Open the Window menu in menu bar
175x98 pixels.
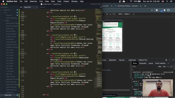(74, 1)
